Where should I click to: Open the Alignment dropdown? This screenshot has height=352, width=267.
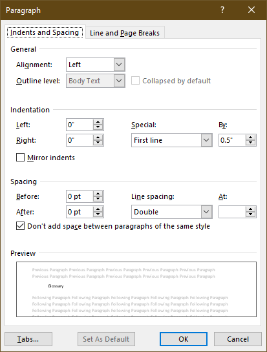[119, 65]
